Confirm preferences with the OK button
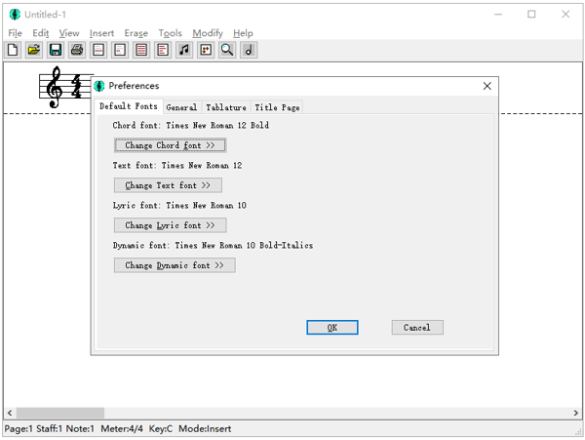This screenshot has height=440, width=585. coord(332,328)
